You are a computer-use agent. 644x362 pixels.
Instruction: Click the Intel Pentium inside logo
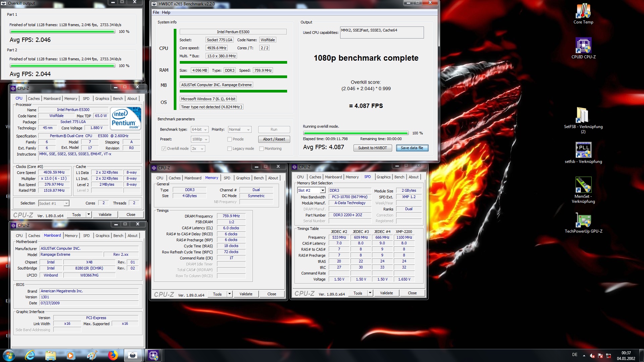point(126,118)
